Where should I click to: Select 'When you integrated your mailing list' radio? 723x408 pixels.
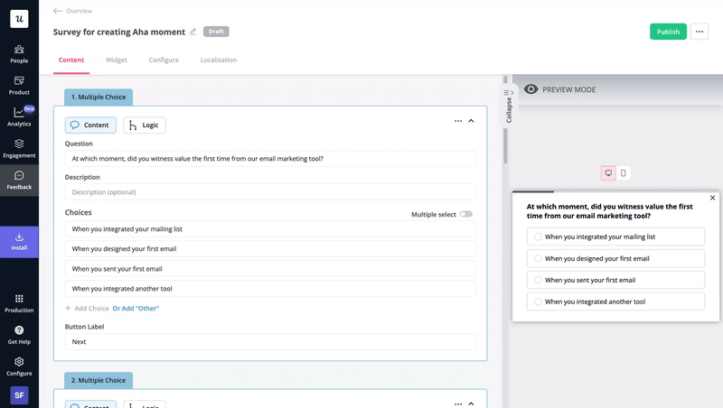539,236
